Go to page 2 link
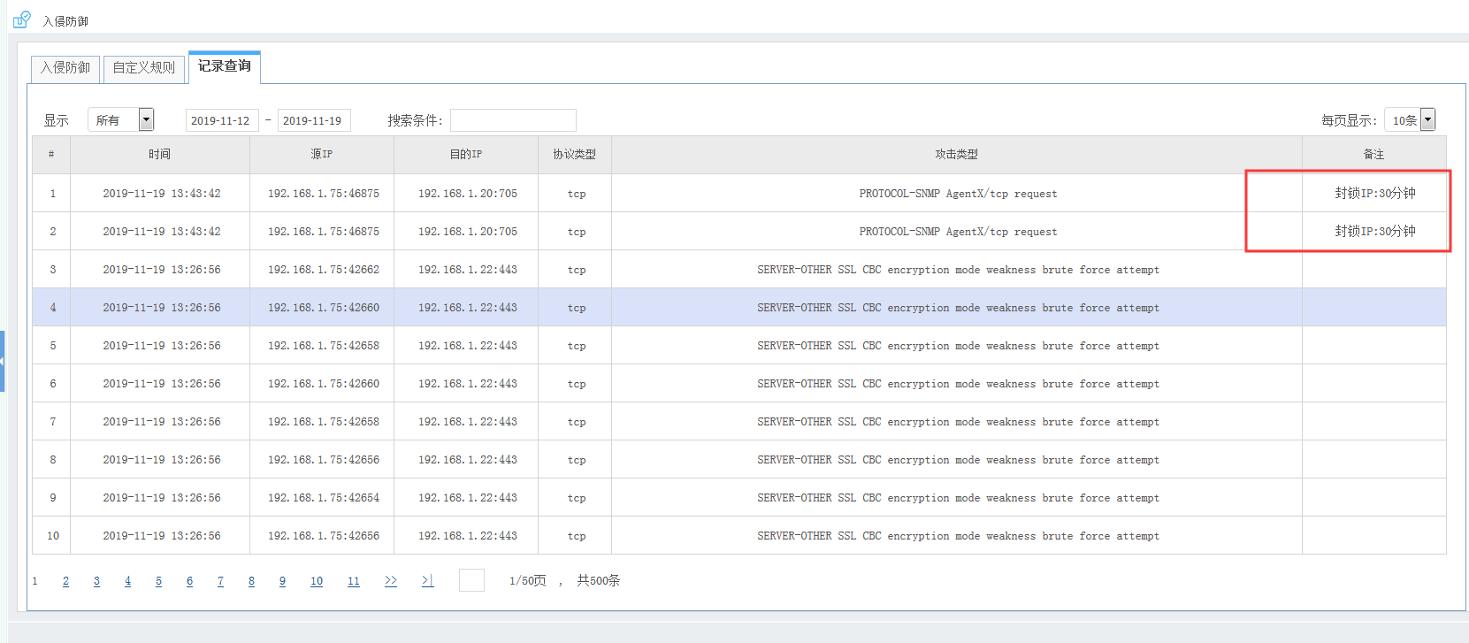Viewport: 1469px width, 643px height. pyautogui.click(x=65, y=581)
